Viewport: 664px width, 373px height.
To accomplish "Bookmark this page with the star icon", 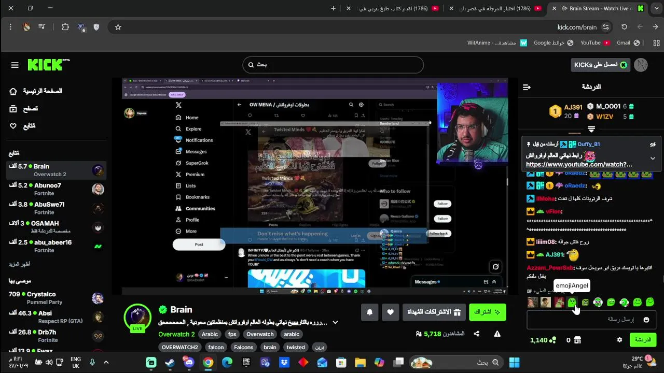I will (x=118, y=27).
